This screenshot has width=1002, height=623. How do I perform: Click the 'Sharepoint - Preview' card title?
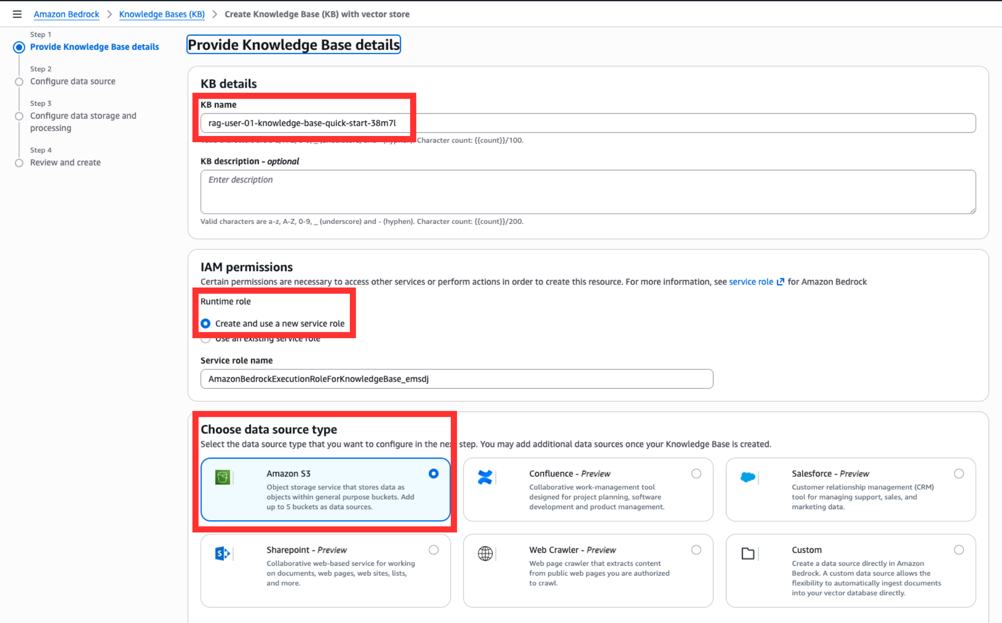(306, 550)
